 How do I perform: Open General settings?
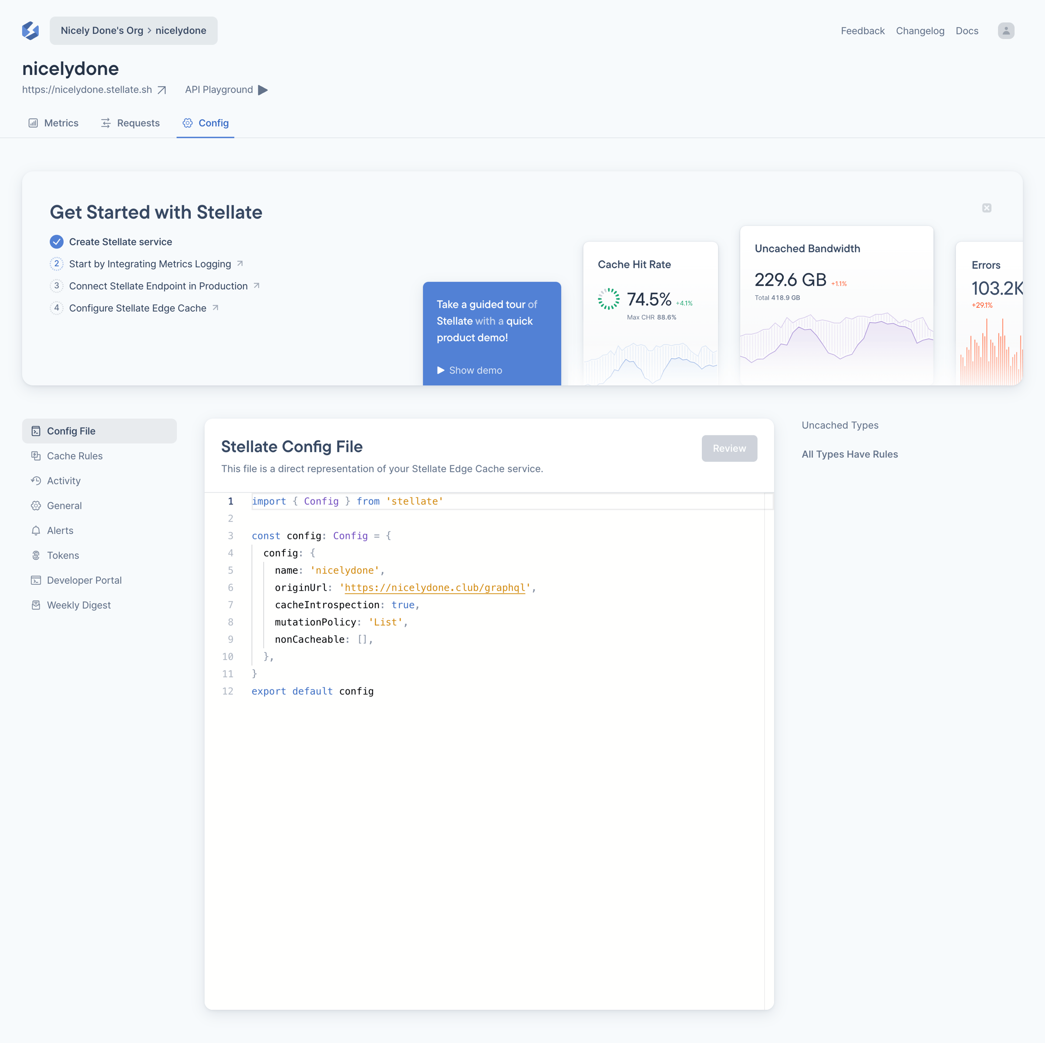pos(100,505)
